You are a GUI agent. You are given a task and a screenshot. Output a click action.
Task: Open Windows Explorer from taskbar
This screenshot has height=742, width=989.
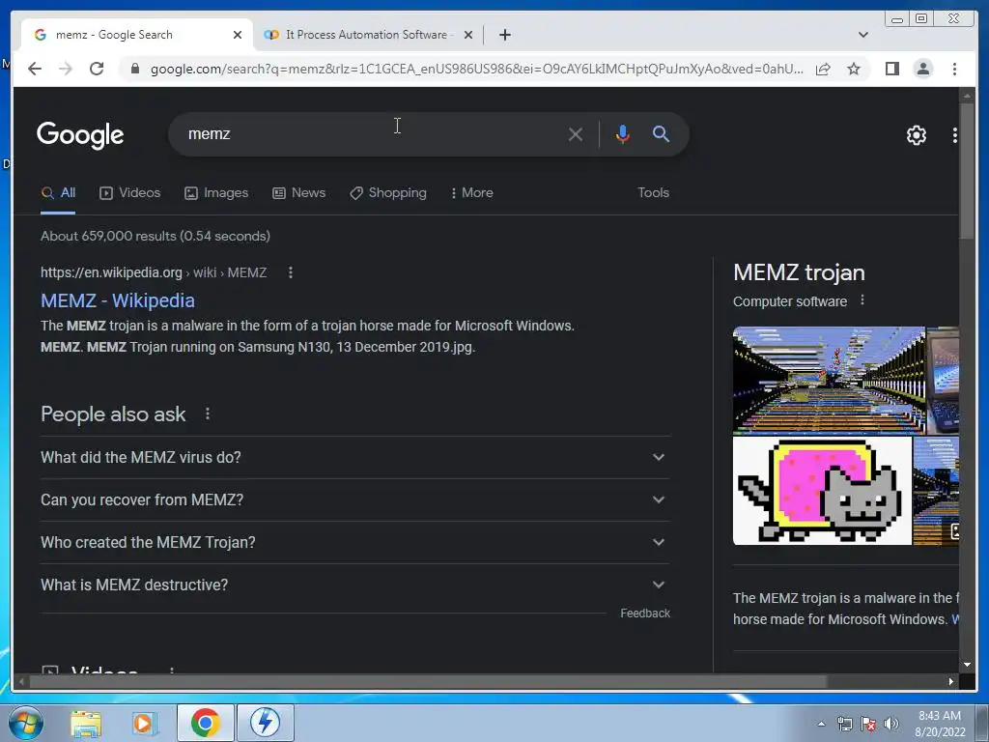tap(86, 724)
